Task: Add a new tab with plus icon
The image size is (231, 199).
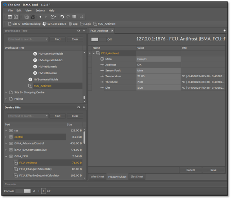Action: (x=224, y=31)
